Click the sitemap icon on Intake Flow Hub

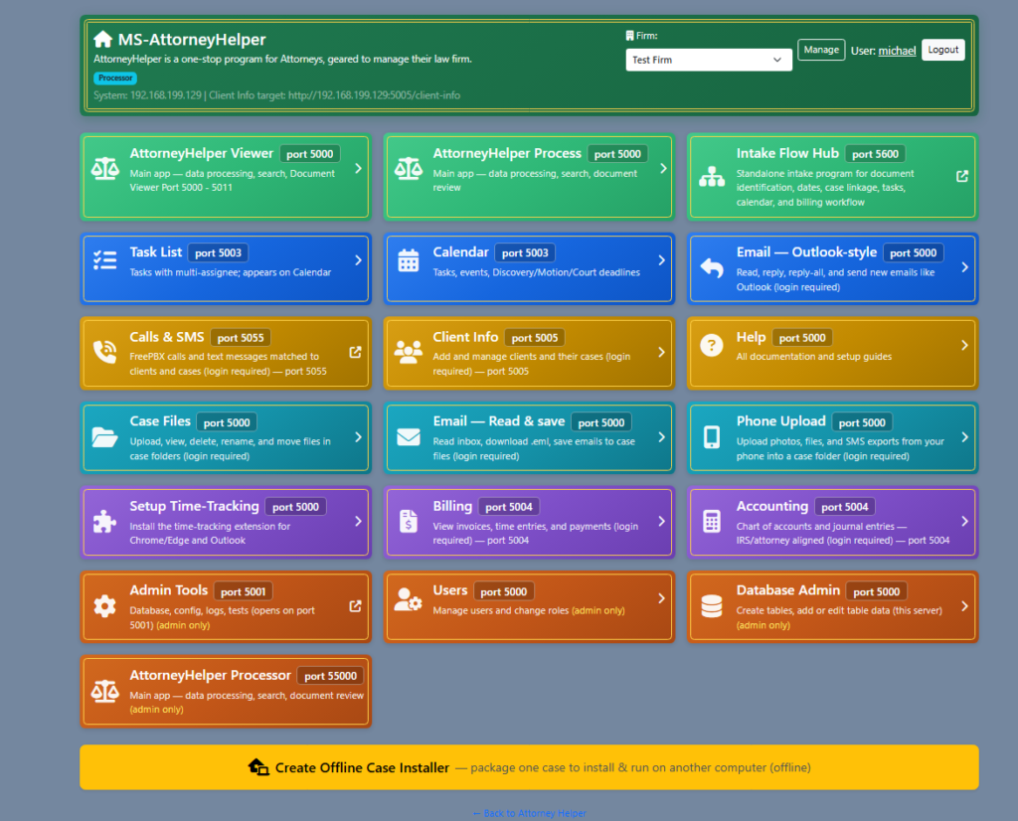[712, 177]
